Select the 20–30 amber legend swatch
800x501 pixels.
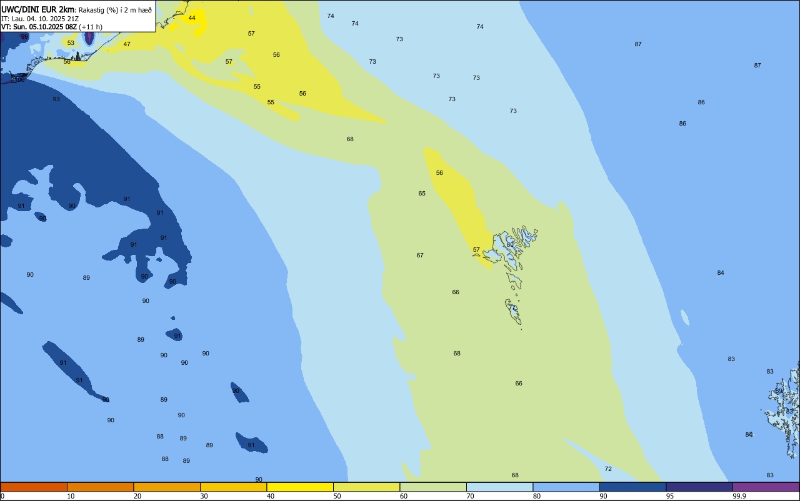pos(167,487)
